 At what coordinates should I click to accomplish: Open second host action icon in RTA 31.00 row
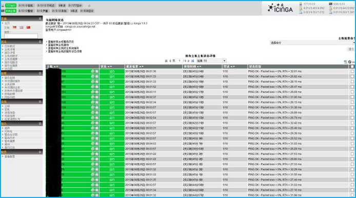[96, 97]
